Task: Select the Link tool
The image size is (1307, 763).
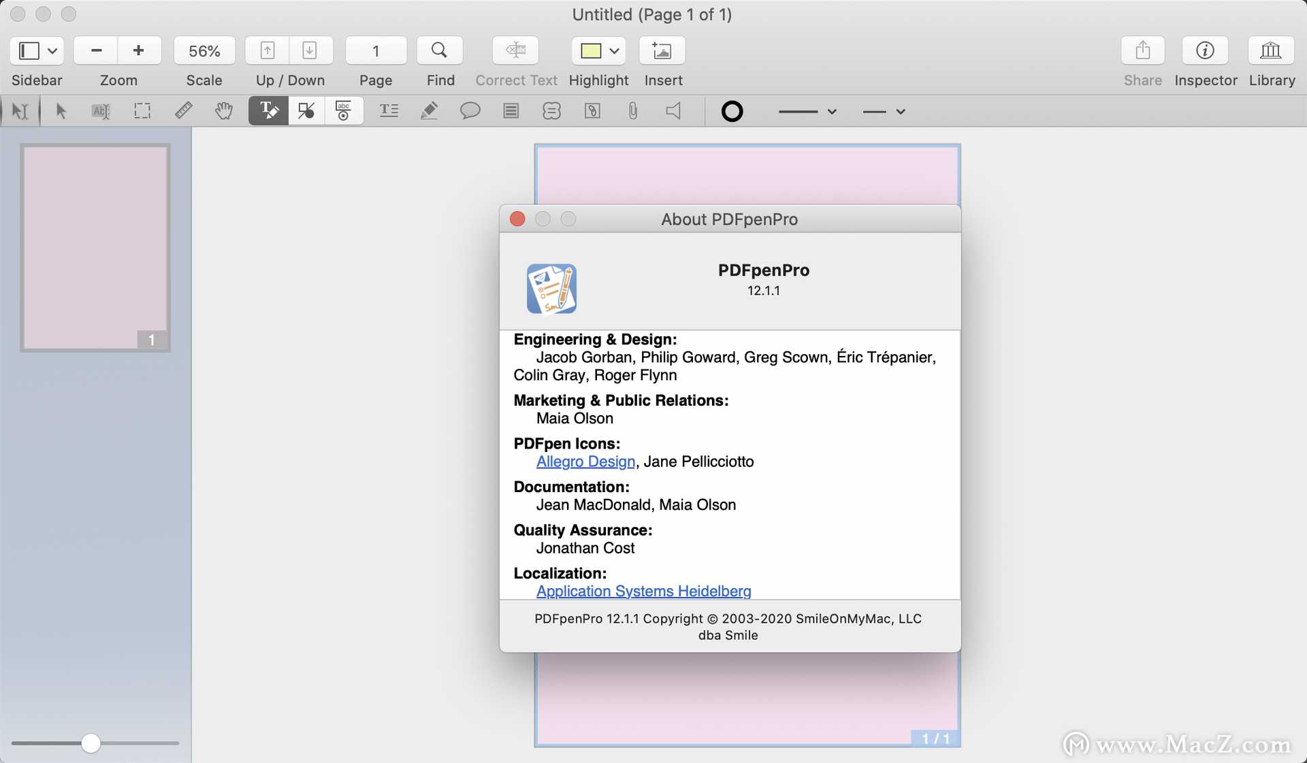Action: pos(592,111)
